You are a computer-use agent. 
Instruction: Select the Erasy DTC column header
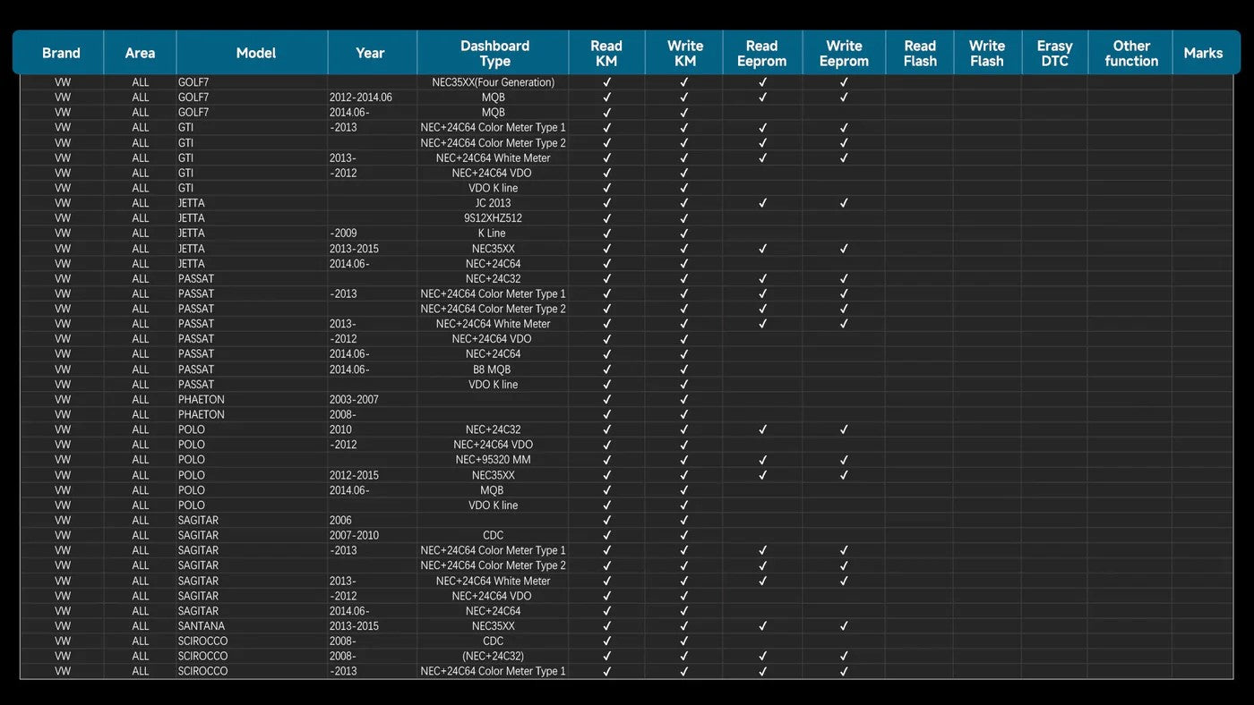1054,53
